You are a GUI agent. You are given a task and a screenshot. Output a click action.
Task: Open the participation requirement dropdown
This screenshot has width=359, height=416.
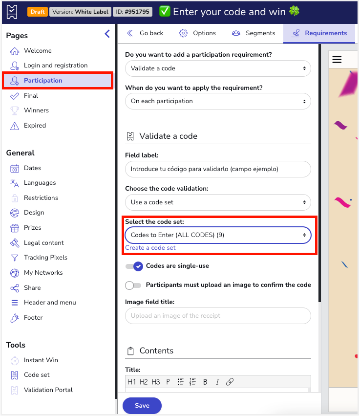(x=218, y=68)
